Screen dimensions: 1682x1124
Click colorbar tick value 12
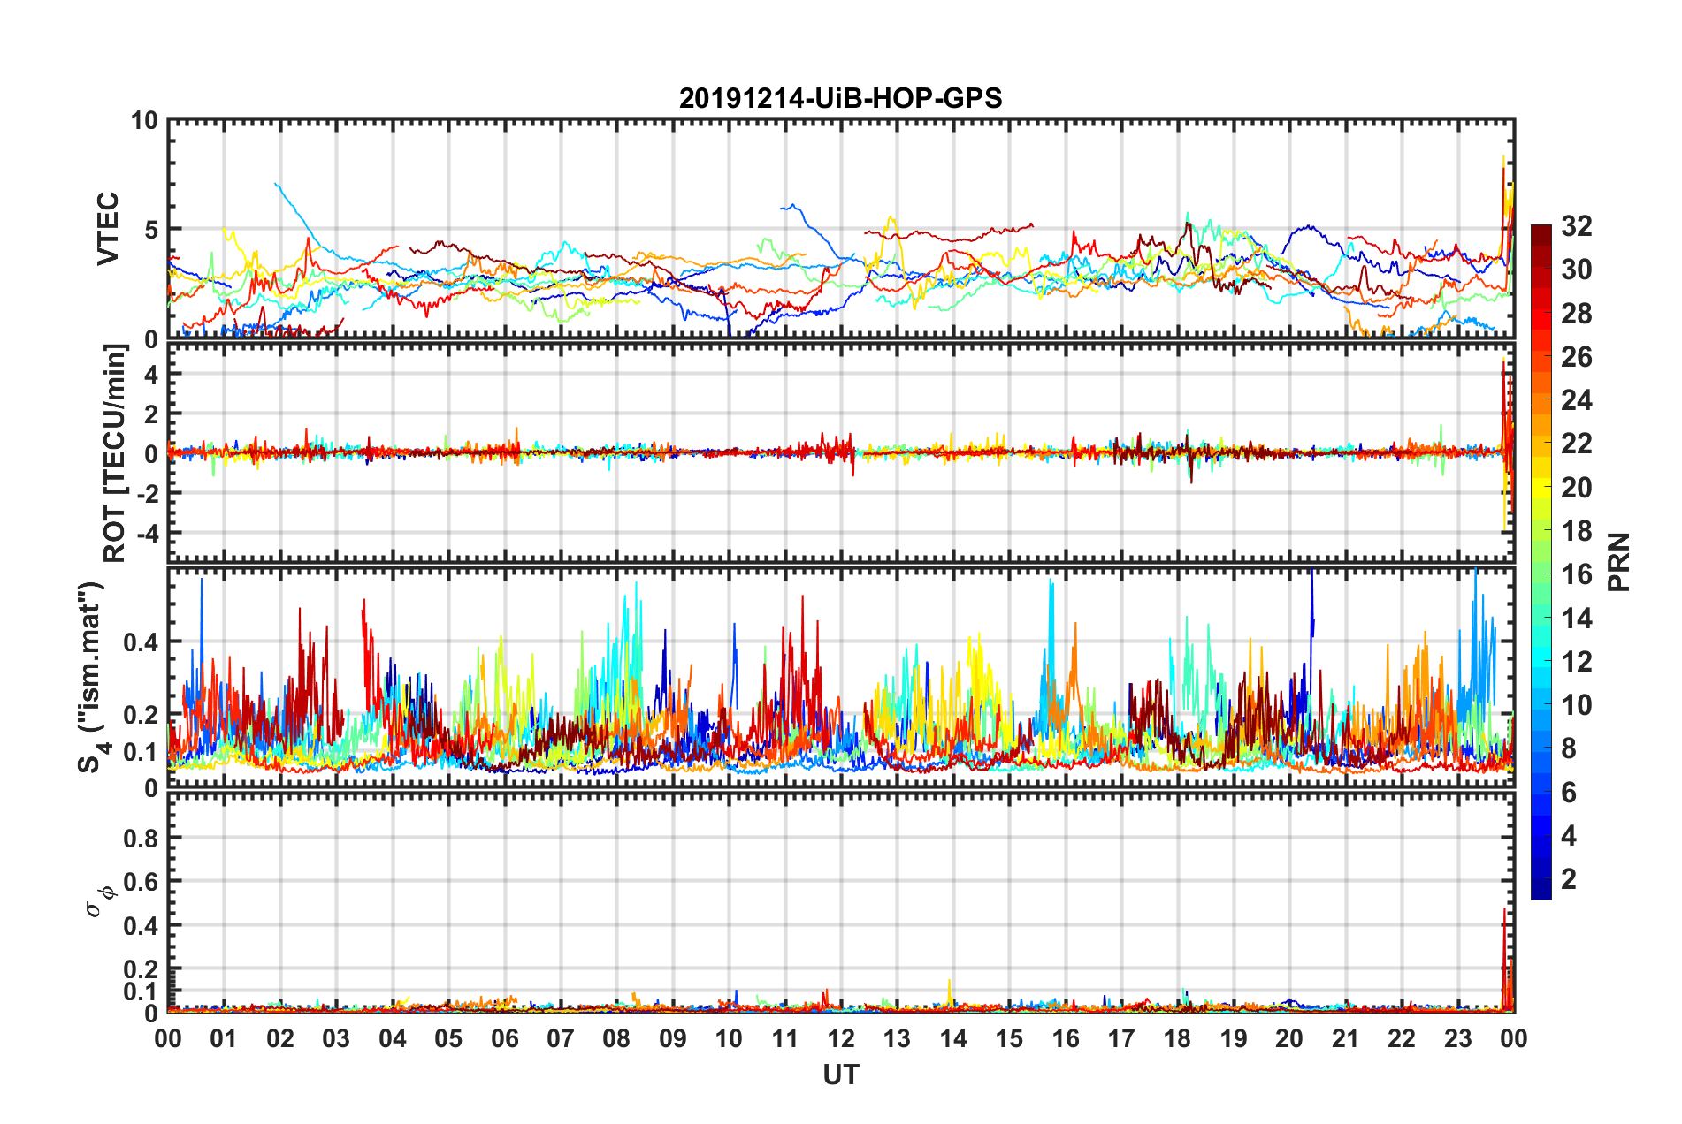[1577, 662]
